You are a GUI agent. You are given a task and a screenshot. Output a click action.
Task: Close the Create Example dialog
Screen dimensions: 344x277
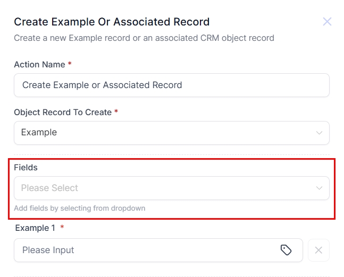[x=327, y=22]
